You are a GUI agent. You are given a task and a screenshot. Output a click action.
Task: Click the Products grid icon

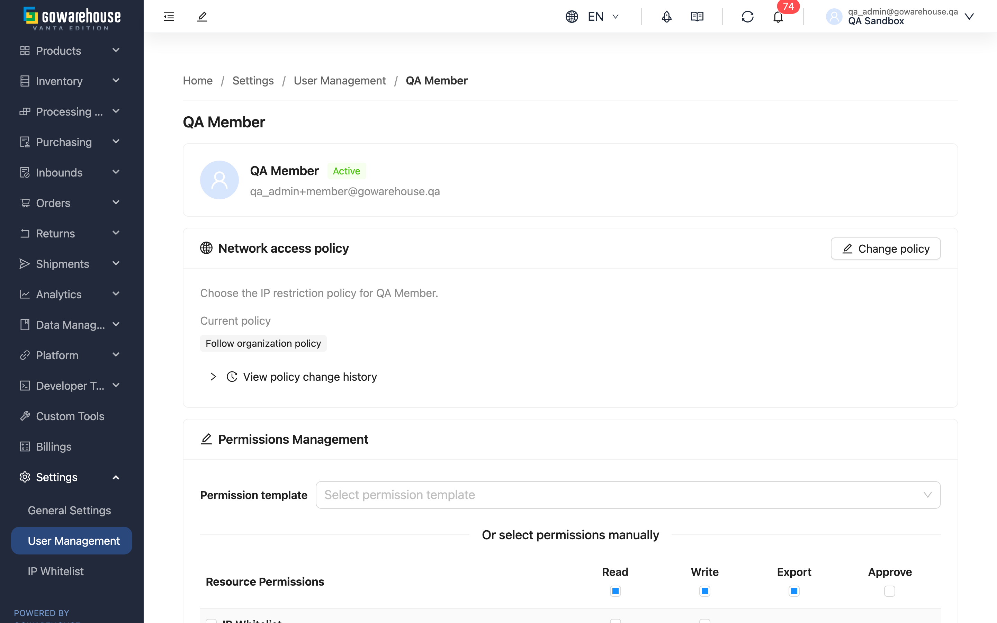25,51
